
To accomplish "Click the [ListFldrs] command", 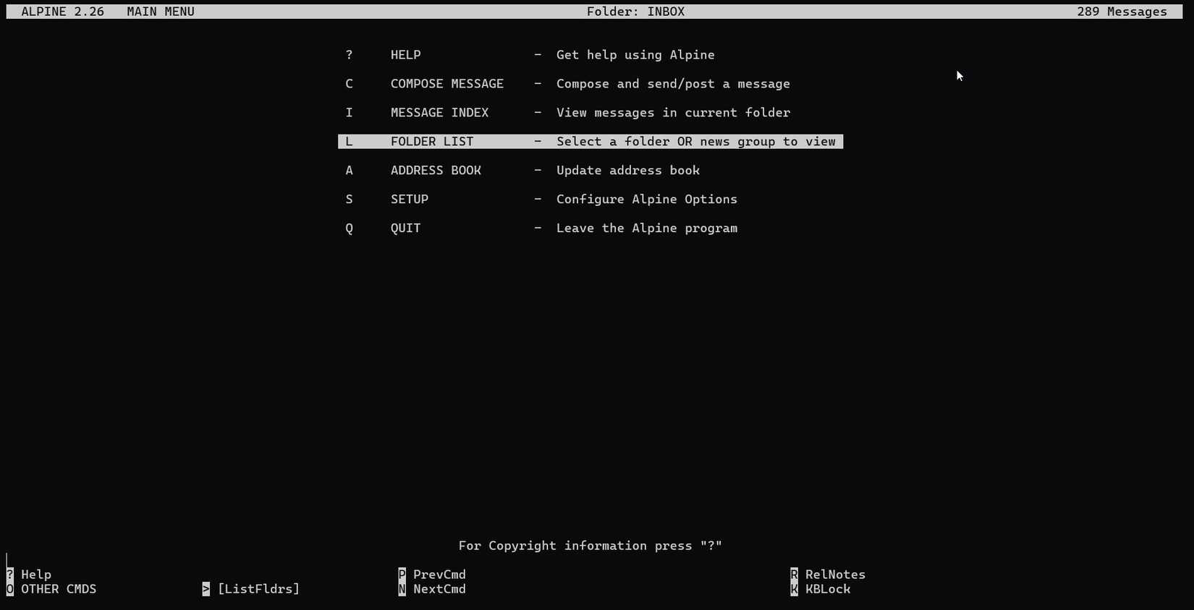I will tap(258, 589).
